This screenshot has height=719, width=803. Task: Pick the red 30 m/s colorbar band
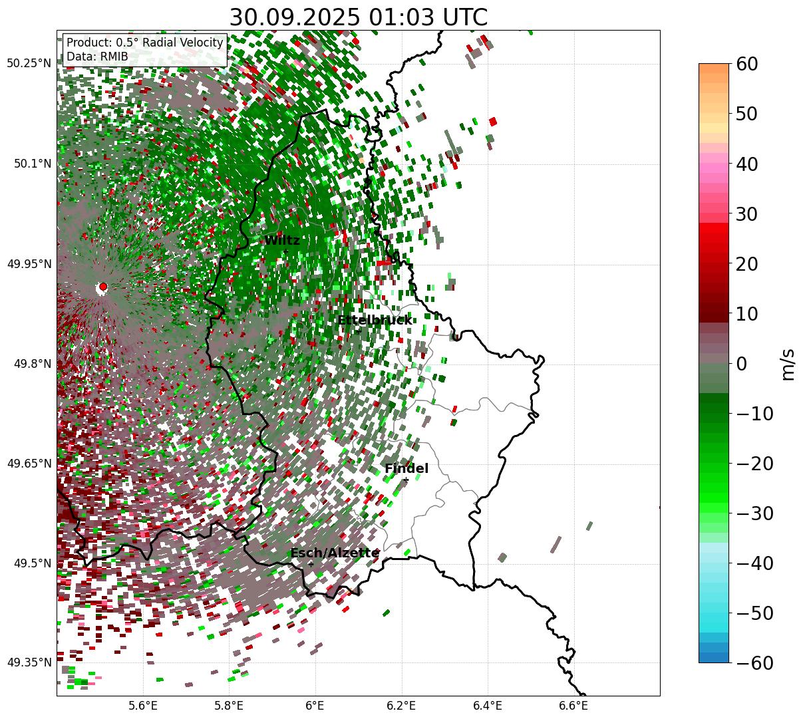pyautogui.click(x=714, y=217)
